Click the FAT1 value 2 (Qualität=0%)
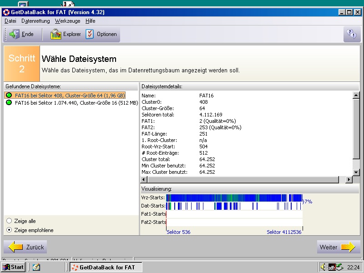Image resolution: width=364 pixels, height=273 pixels. tap(217, 121)
